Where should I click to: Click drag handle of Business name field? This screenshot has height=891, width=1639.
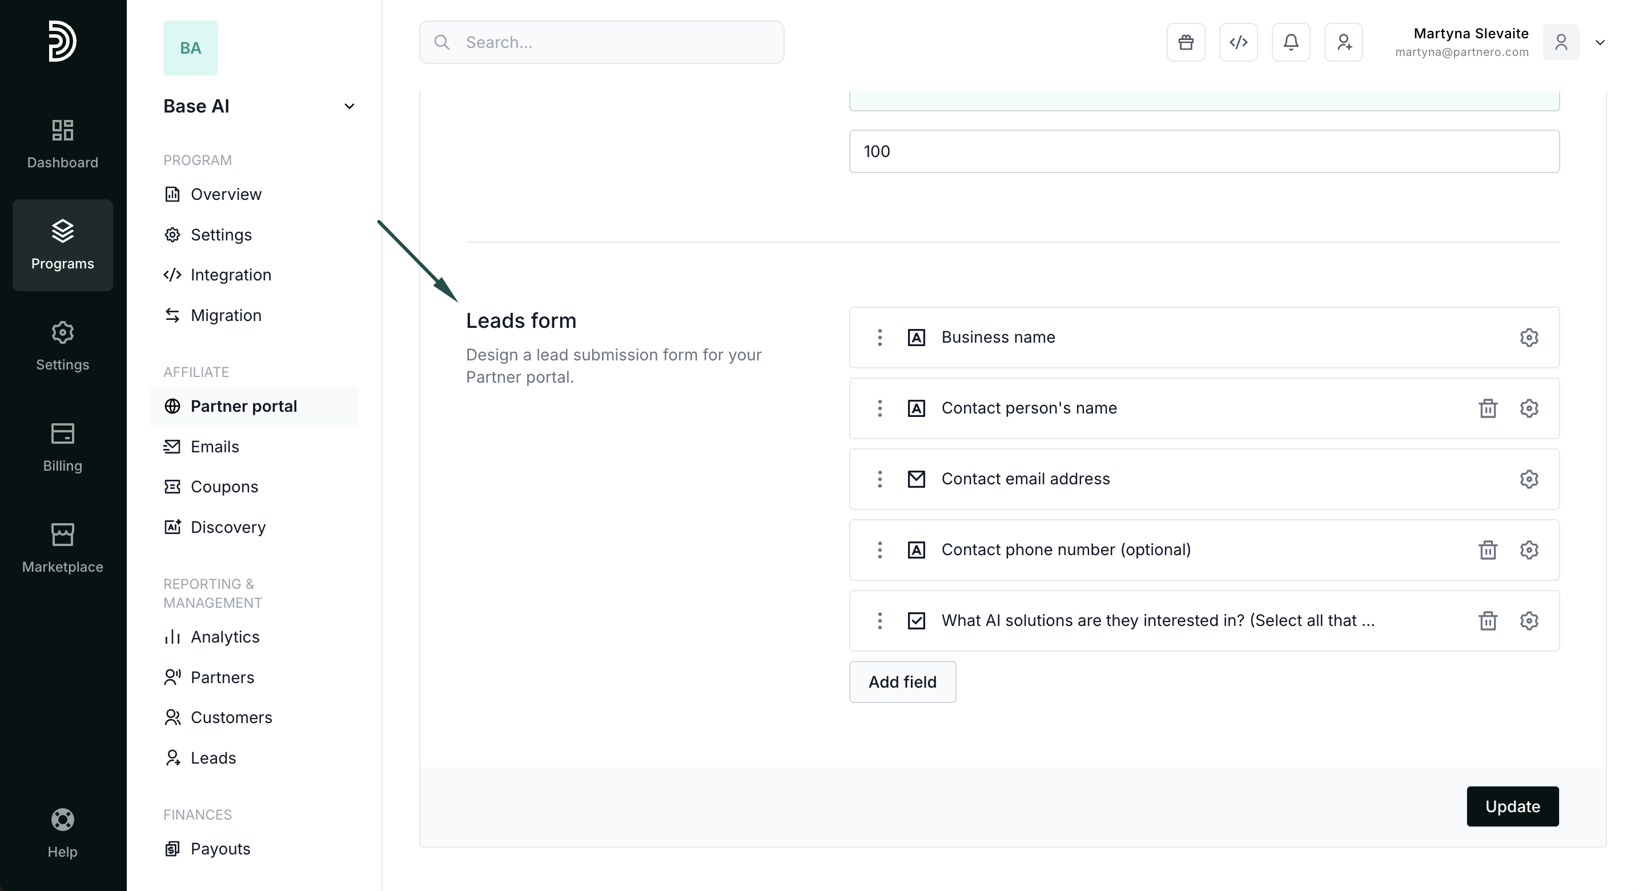click(879, 338)
